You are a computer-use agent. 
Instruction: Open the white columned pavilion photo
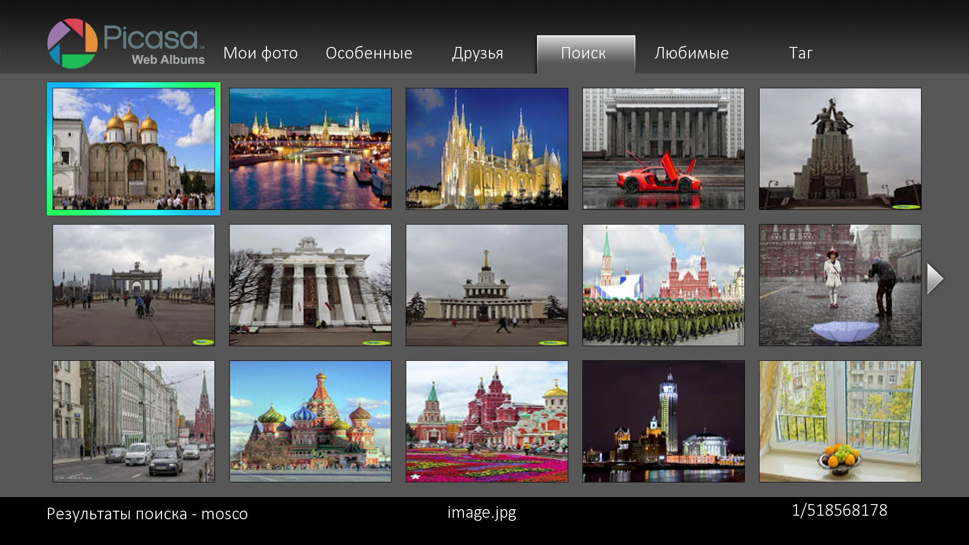pyautogui.click(x=310, y=285)
